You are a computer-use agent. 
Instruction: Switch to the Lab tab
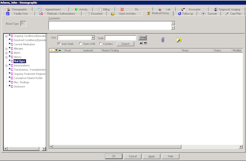coord(164,9)
